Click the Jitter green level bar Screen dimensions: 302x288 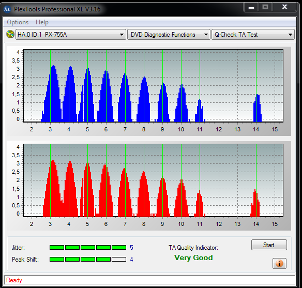click(88, 247)
